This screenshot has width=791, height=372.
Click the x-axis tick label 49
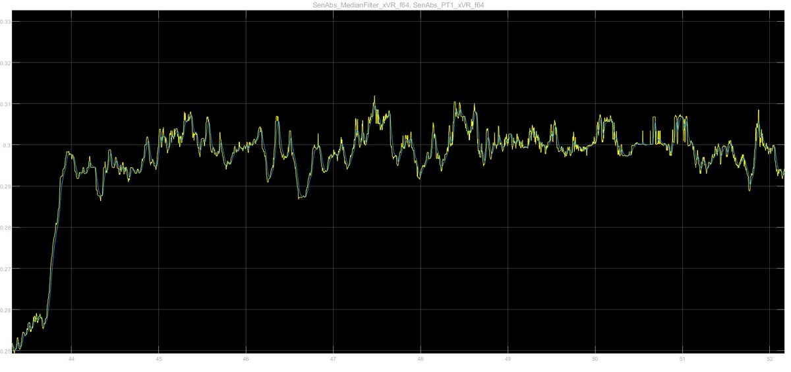coord(508,359)
